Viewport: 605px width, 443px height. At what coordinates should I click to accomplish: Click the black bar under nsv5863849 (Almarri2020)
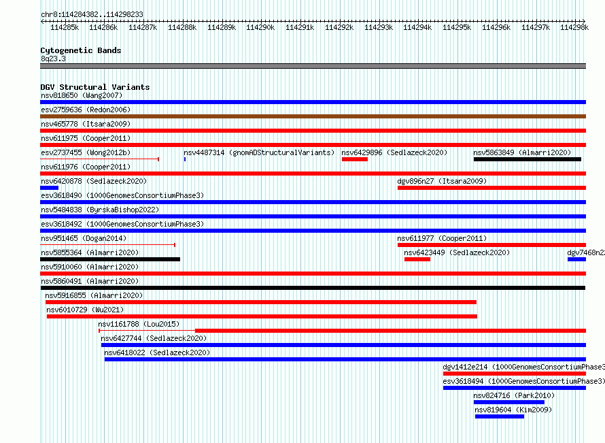click(528, 159)
